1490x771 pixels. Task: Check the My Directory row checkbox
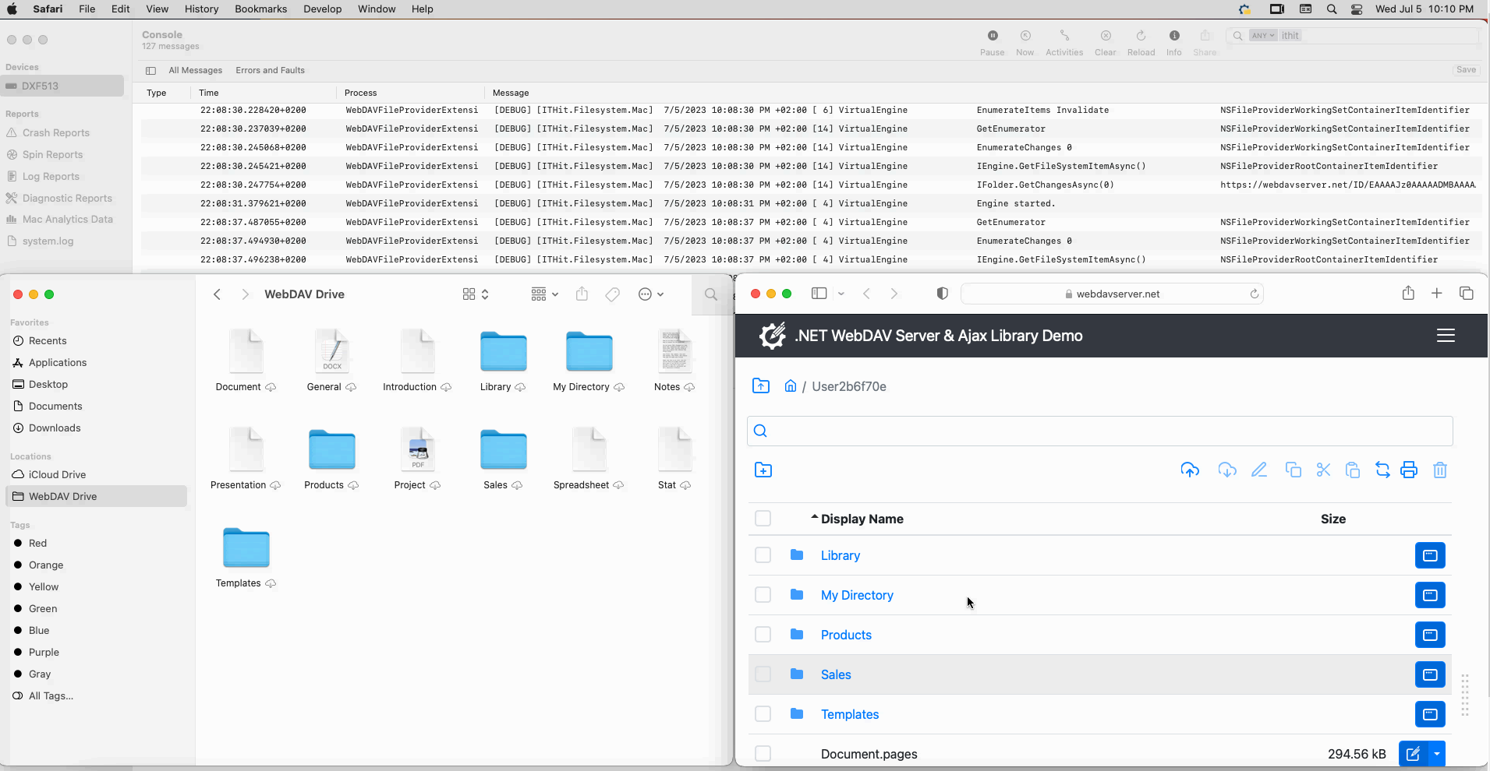click(763, 595)
